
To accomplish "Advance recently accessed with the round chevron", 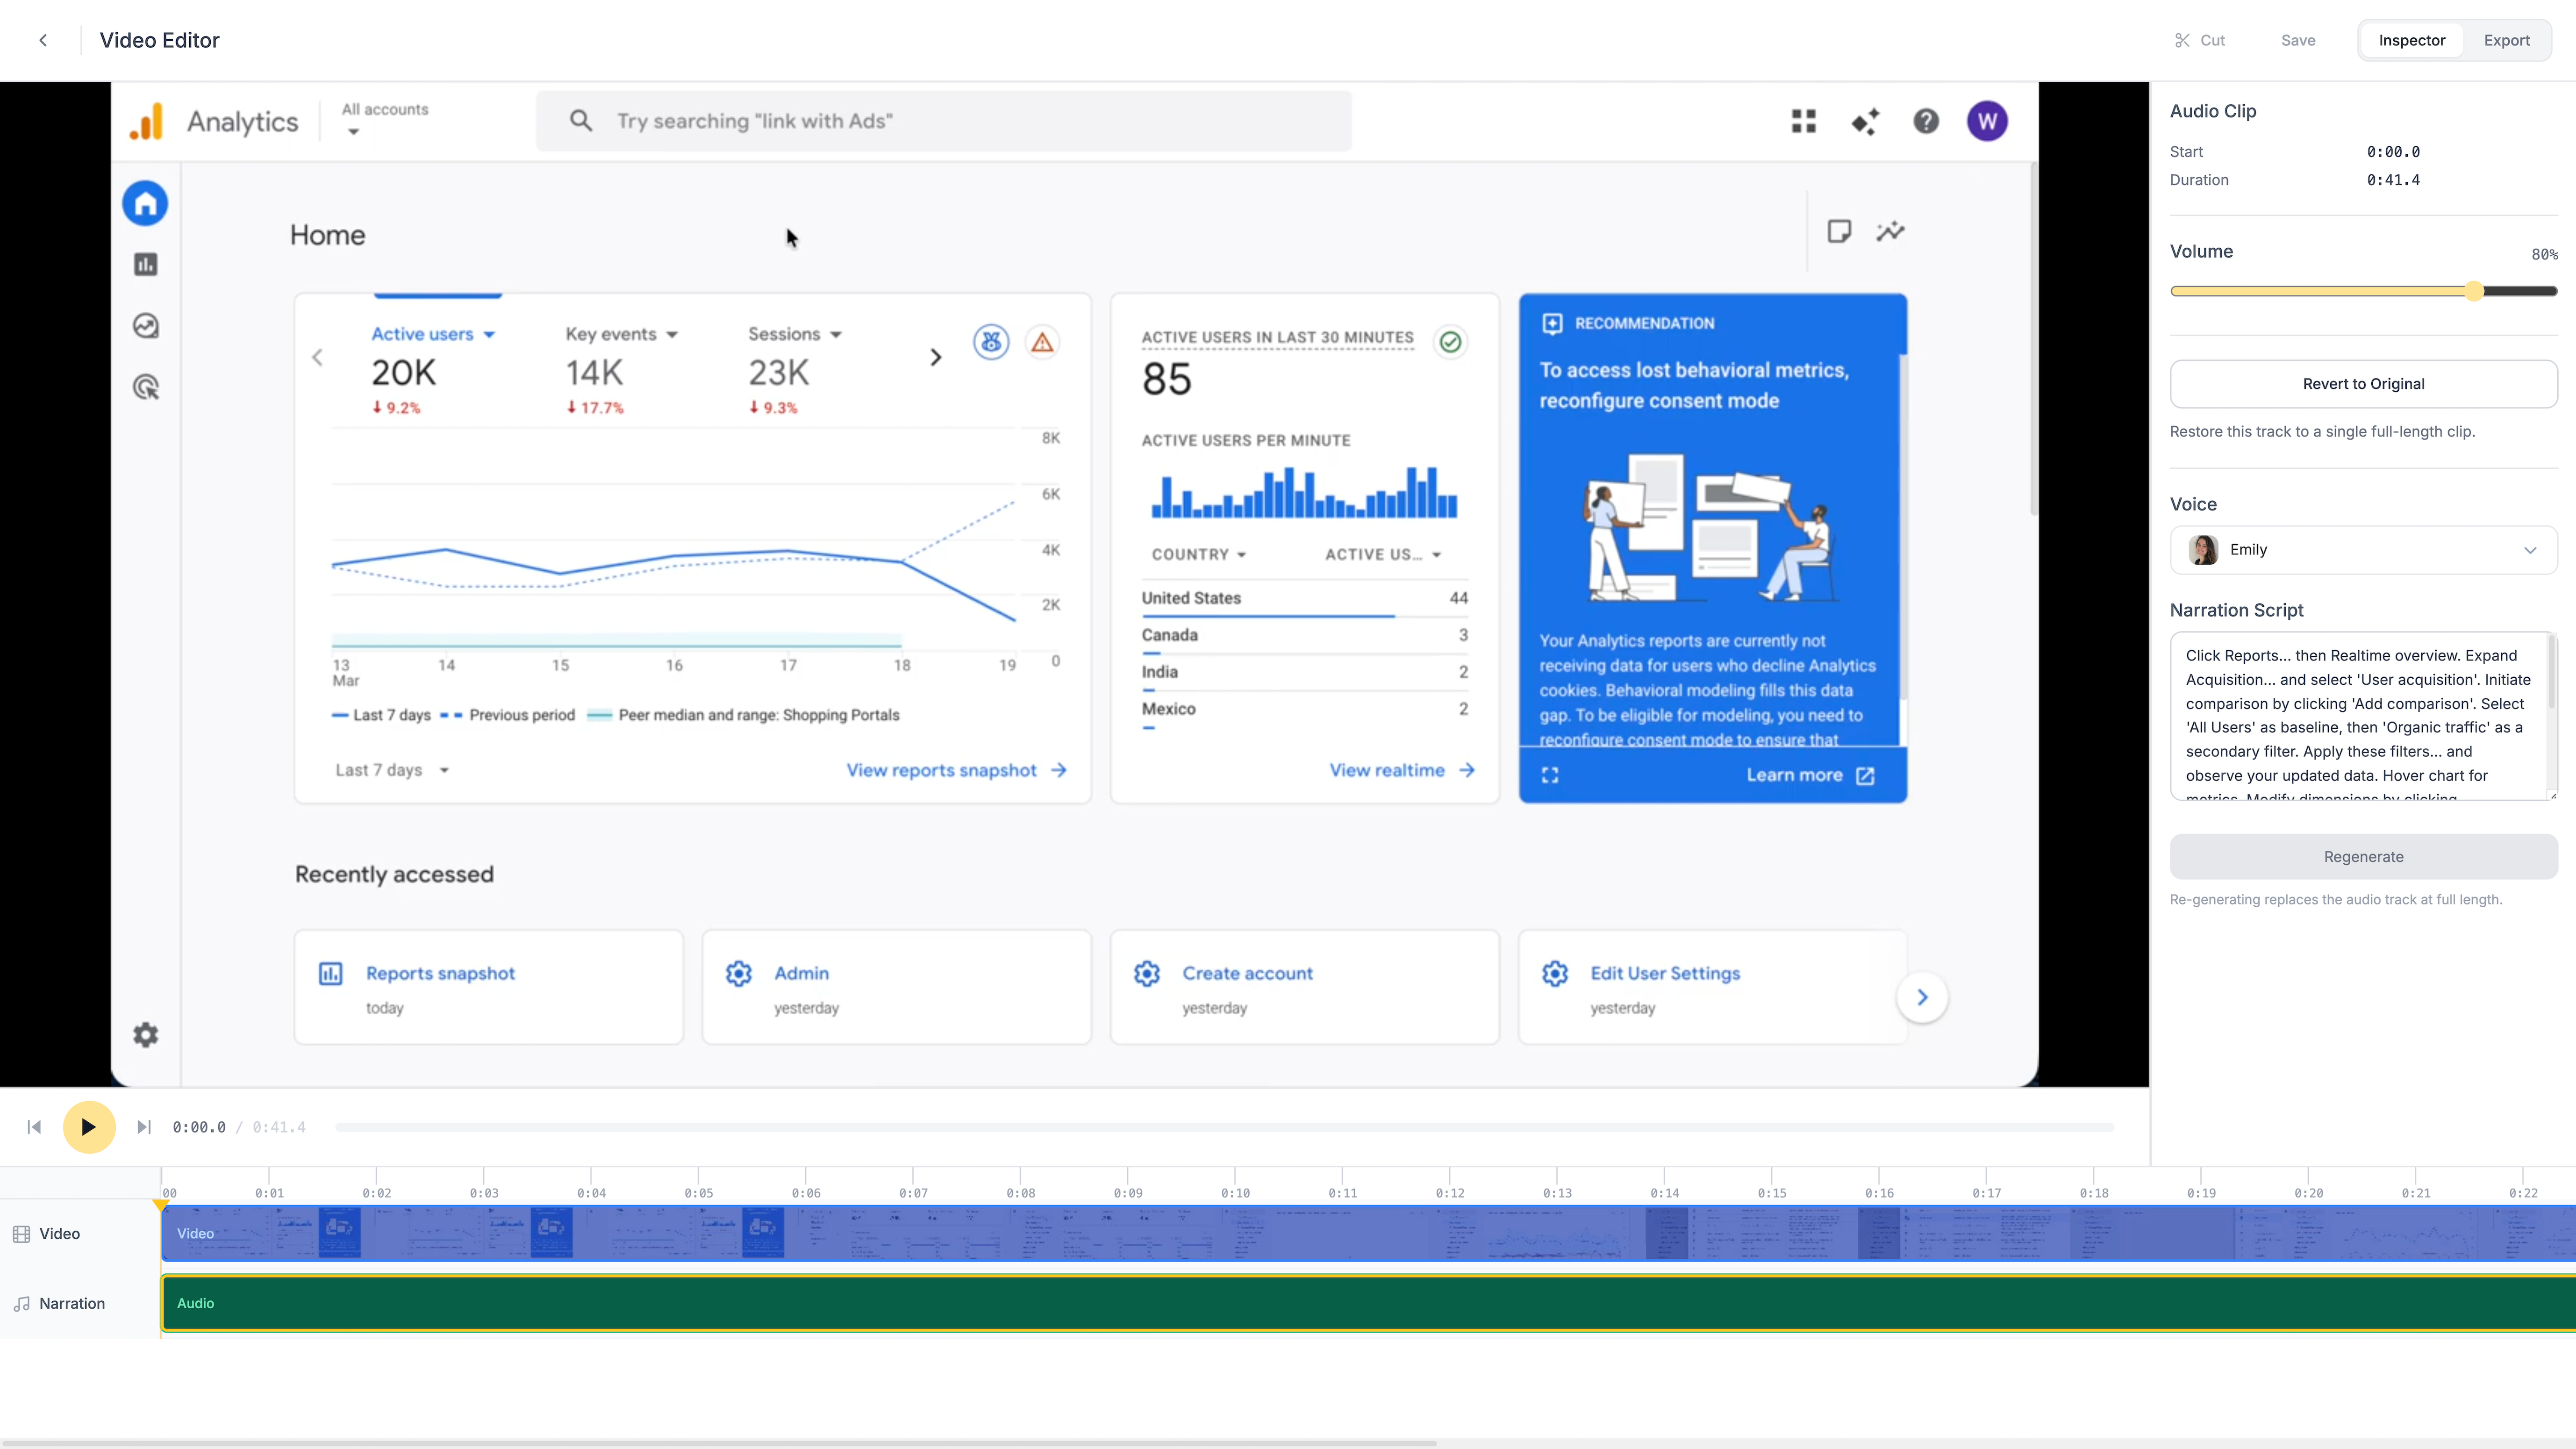I will click(1922, 997).
